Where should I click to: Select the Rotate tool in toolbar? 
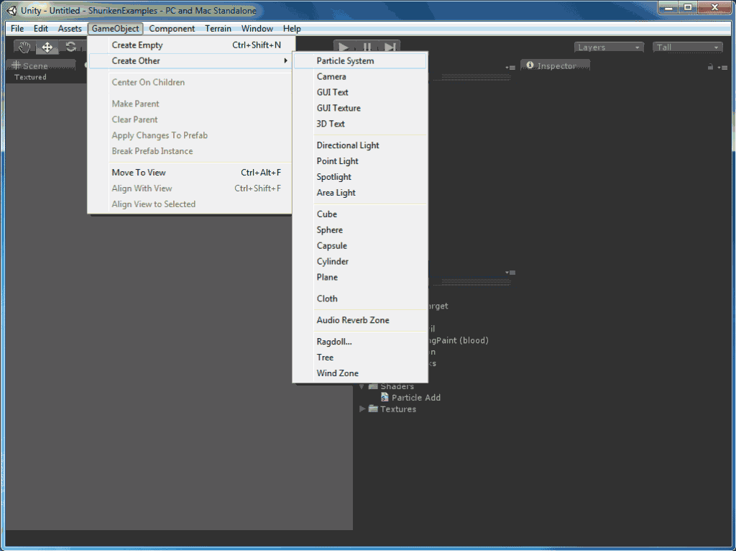tap(71, 47)
